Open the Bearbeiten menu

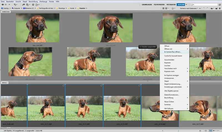pos(10,2)
